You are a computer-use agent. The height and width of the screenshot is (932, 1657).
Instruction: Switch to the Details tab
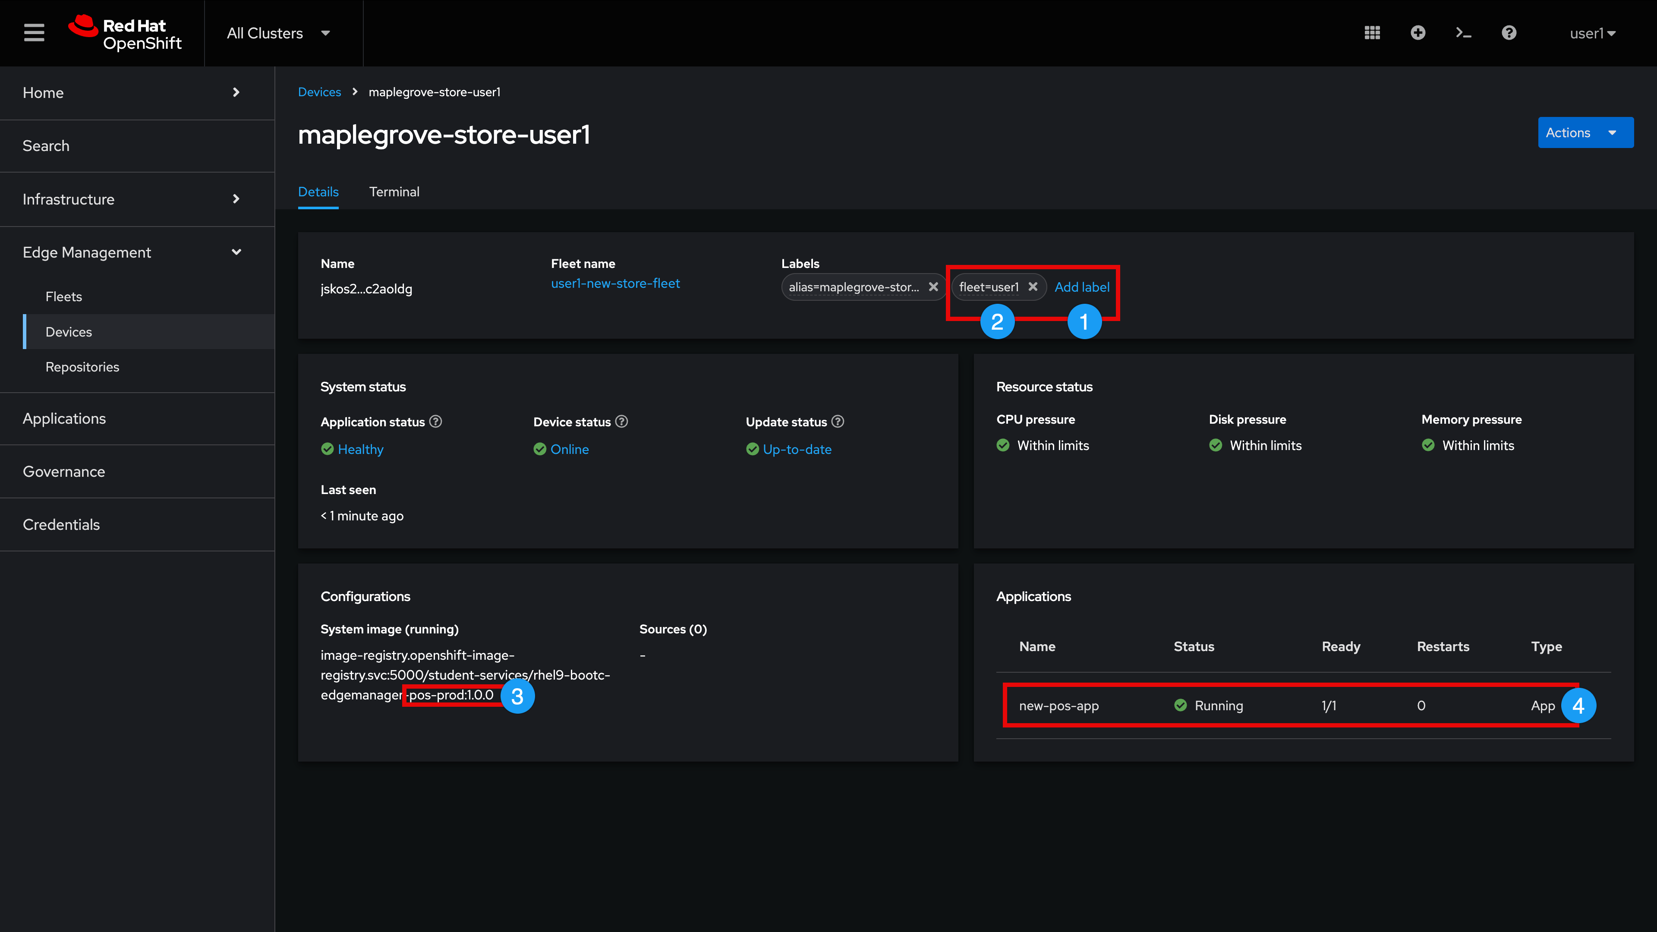pyautogui.click(x=318, y=192)
